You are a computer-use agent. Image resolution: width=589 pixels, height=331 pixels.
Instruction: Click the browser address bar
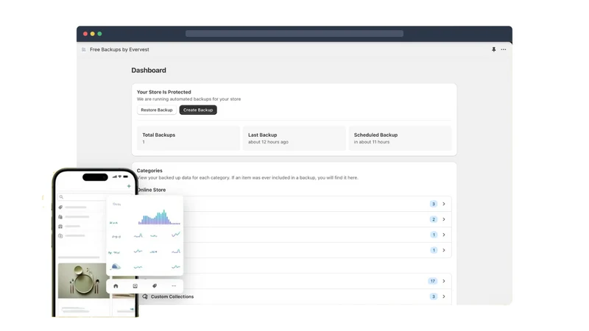click(x=294, y=34)
